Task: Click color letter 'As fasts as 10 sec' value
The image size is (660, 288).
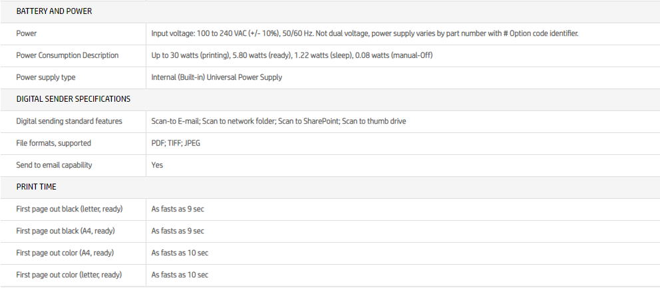Action: [180, 275]
